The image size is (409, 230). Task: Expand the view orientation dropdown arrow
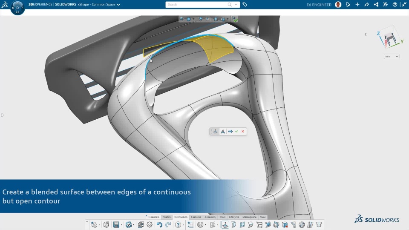tap(193, 19)
